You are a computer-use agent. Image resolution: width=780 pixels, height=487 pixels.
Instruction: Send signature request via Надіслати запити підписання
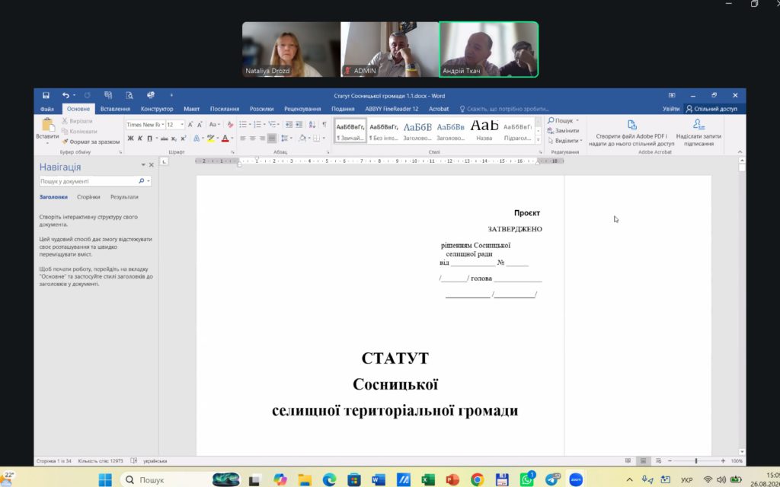698,132
